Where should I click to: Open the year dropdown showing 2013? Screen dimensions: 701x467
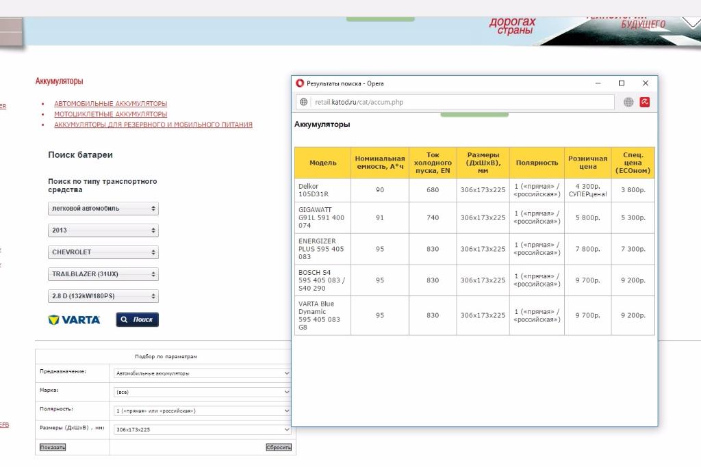pyautogui.click(x=103, y=230)
